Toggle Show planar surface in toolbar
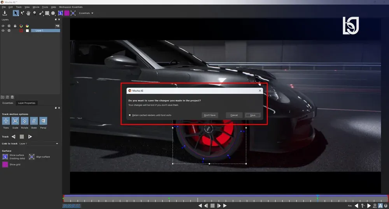Viewport: 389px width, 209px height. [61, 13]
